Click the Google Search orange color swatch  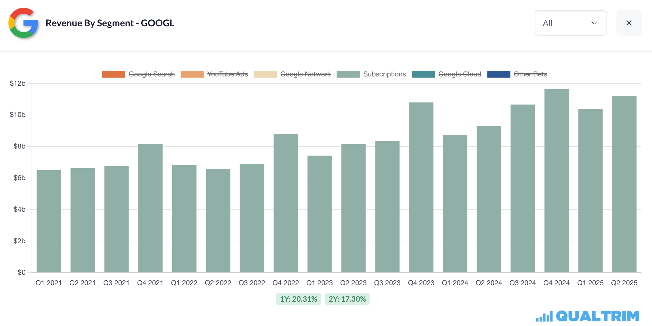point(113,74)
